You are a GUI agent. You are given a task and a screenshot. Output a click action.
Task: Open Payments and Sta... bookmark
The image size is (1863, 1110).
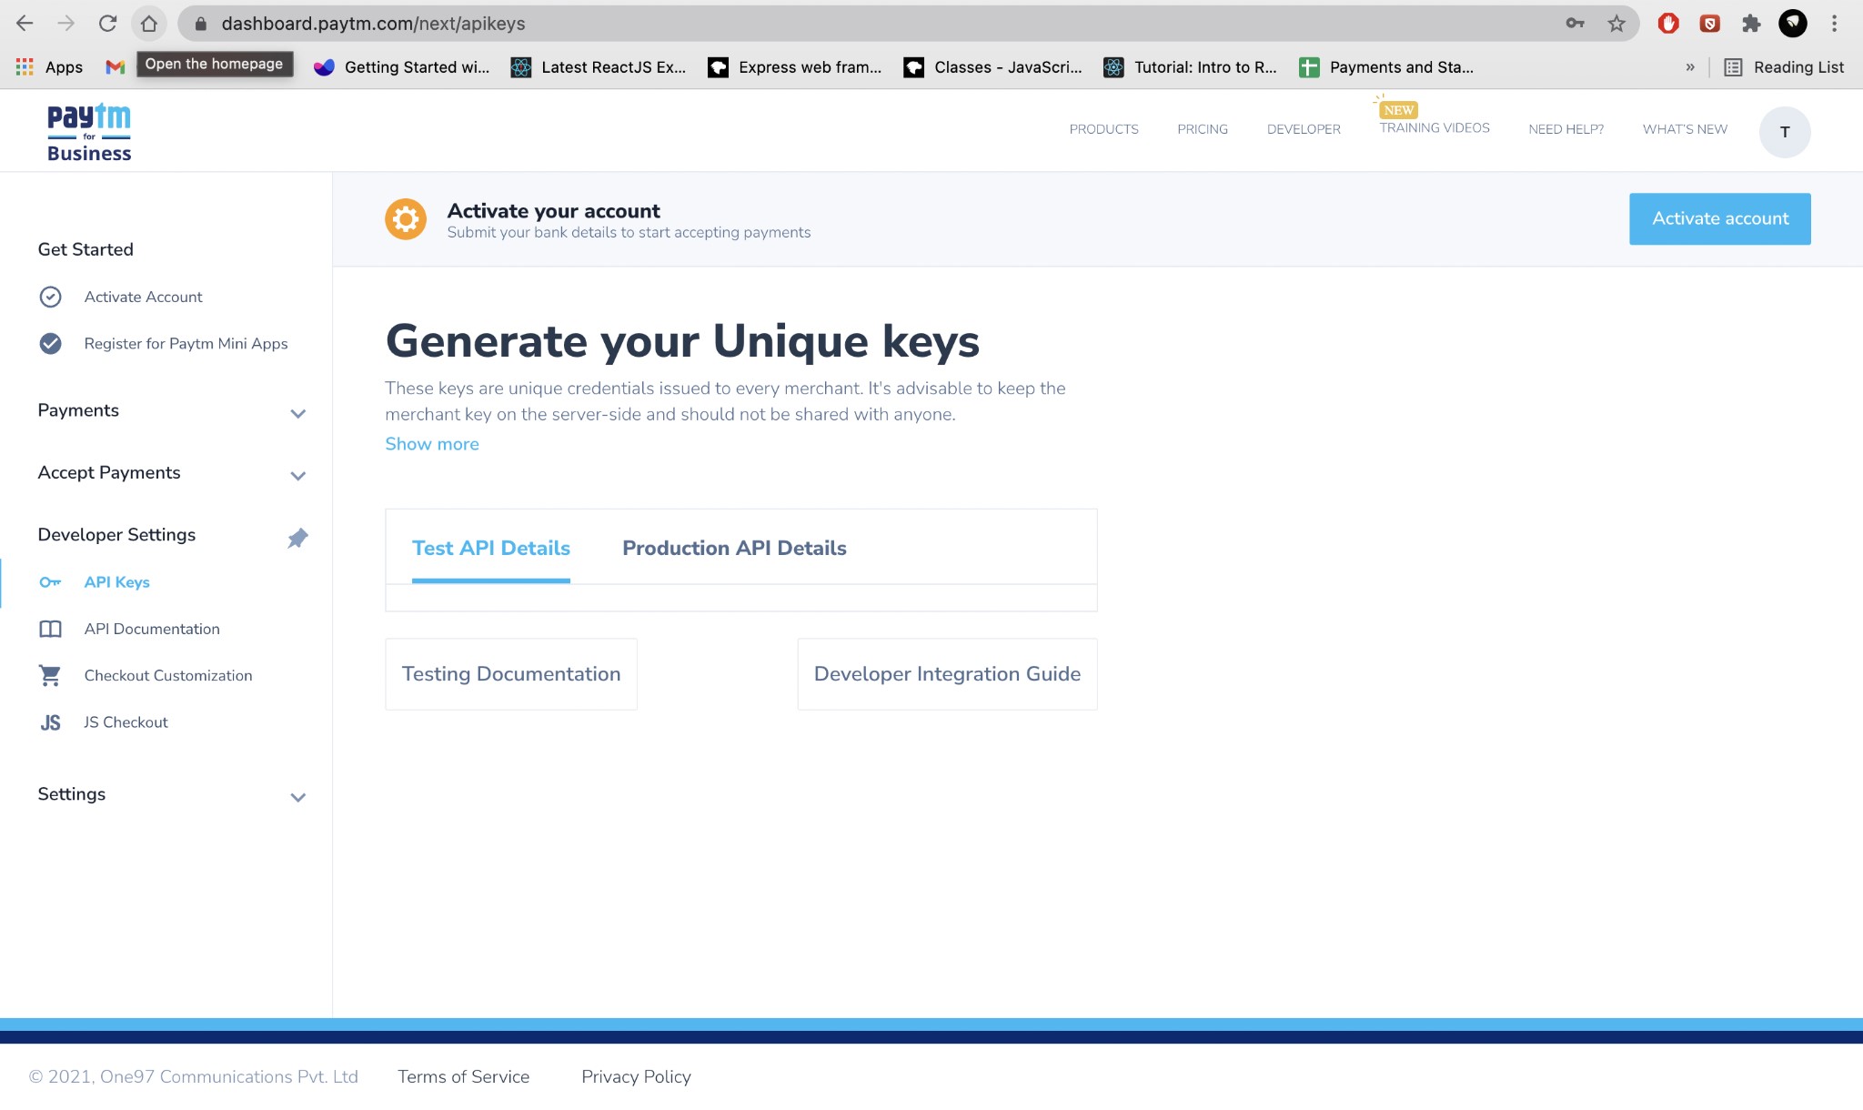1386,67
